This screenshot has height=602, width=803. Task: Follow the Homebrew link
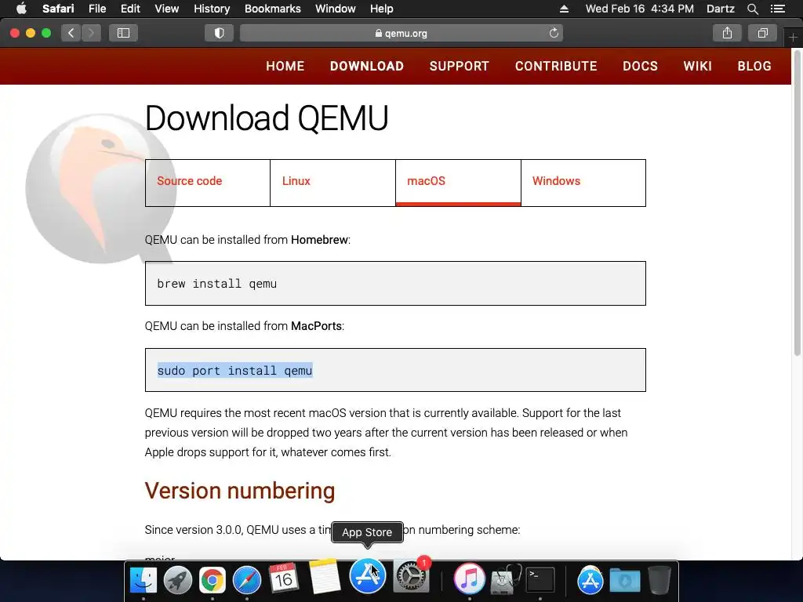coord(320,240)
